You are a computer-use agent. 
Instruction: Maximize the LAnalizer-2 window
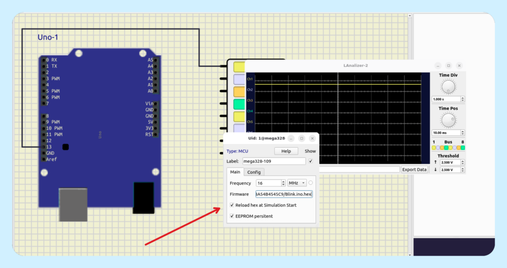pos(449,65)
